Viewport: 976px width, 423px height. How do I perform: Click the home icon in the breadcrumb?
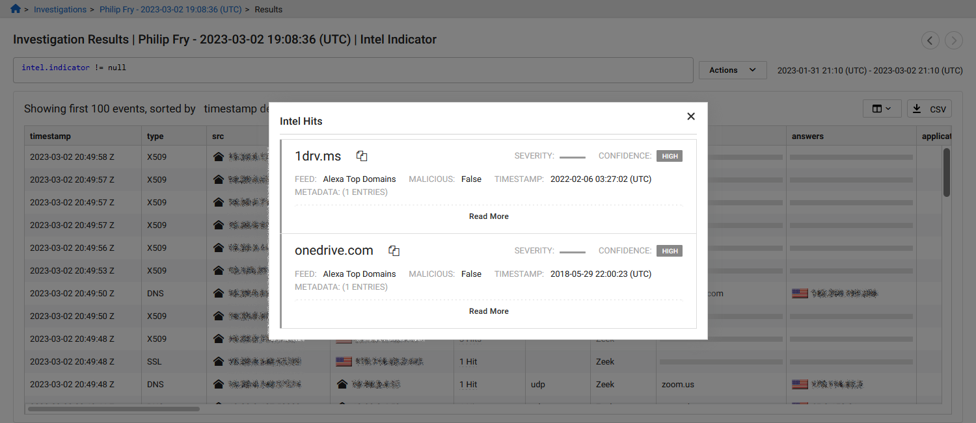[x=14, y=9]
